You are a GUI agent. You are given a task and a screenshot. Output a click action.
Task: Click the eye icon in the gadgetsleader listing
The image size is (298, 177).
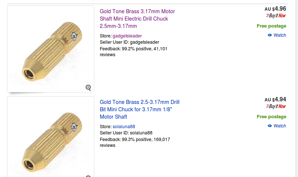270,35
